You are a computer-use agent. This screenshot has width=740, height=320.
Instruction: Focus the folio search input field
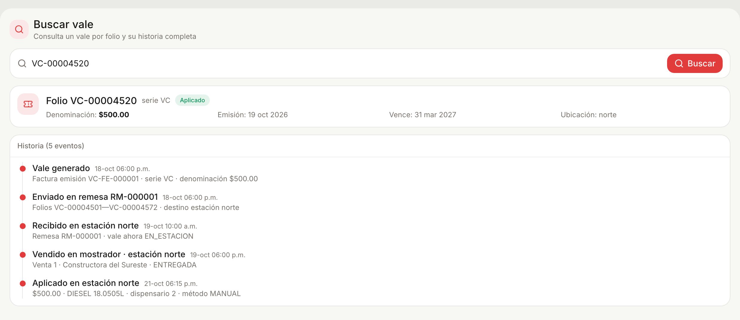347,63
